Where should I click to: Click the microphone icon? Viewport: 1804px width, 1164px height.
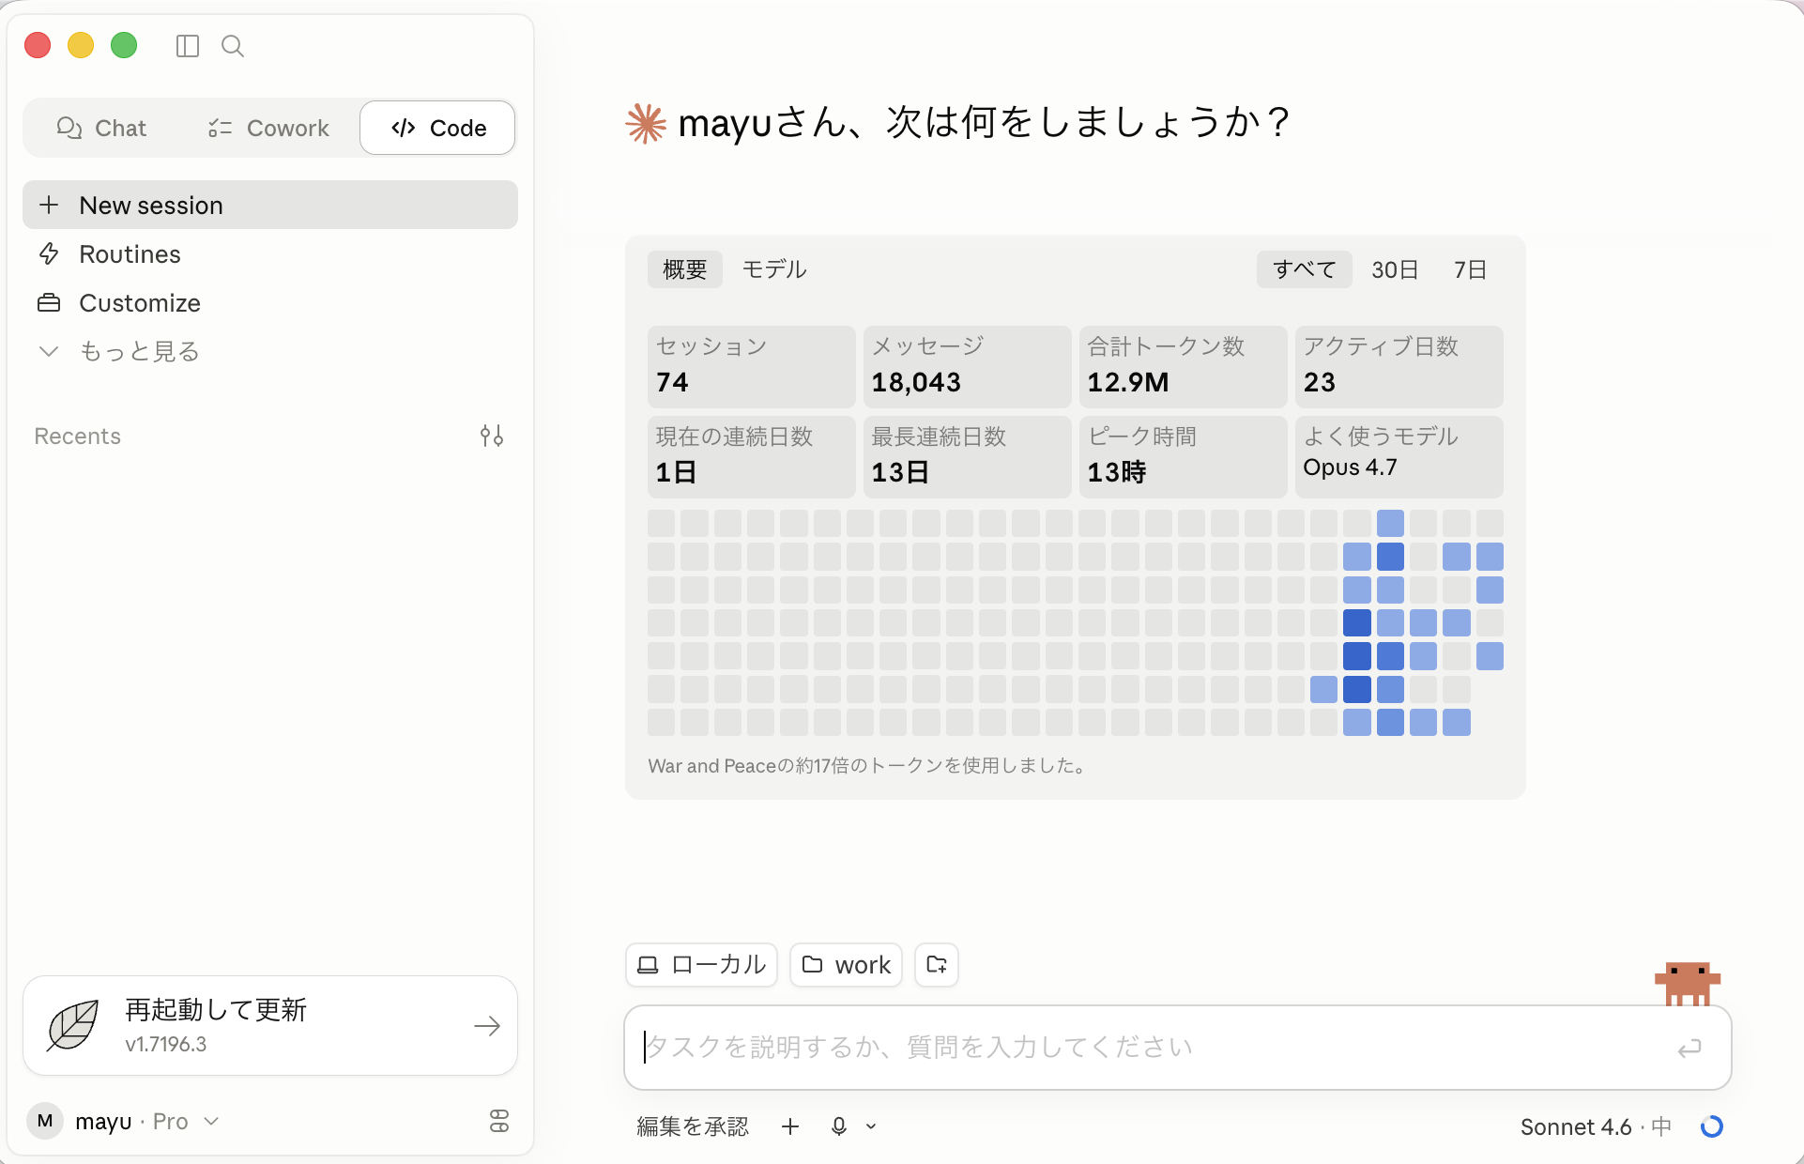[x=839, y=1126]
